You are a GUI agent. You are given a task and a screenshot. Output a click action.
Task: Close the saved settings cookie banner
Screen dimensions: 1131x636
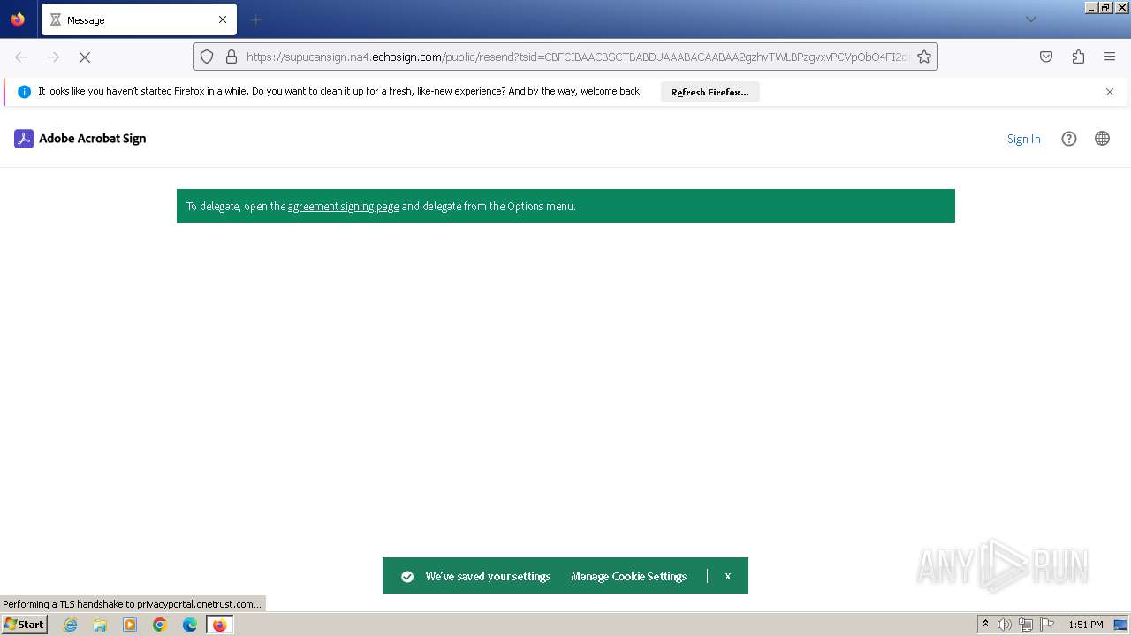(727, 576)
